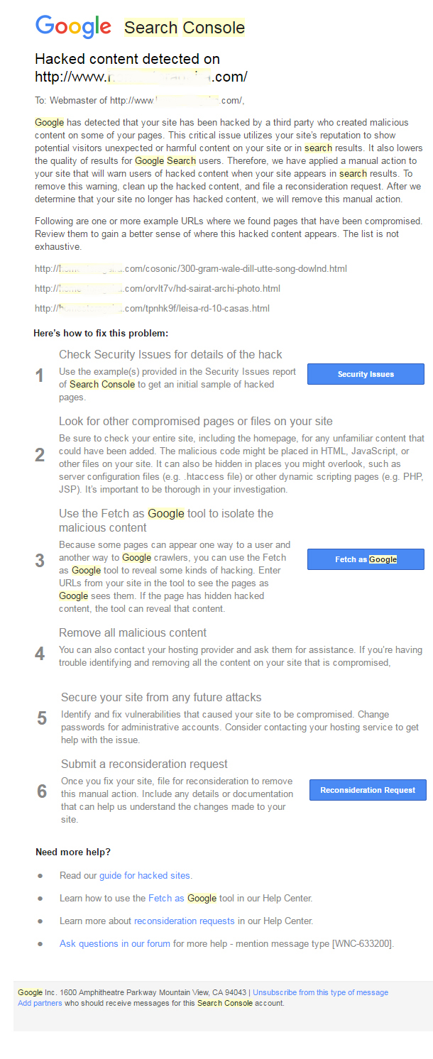Click the Search Console title at top
Viewport: 433px width, 1059px height.
tap(185, 28)
